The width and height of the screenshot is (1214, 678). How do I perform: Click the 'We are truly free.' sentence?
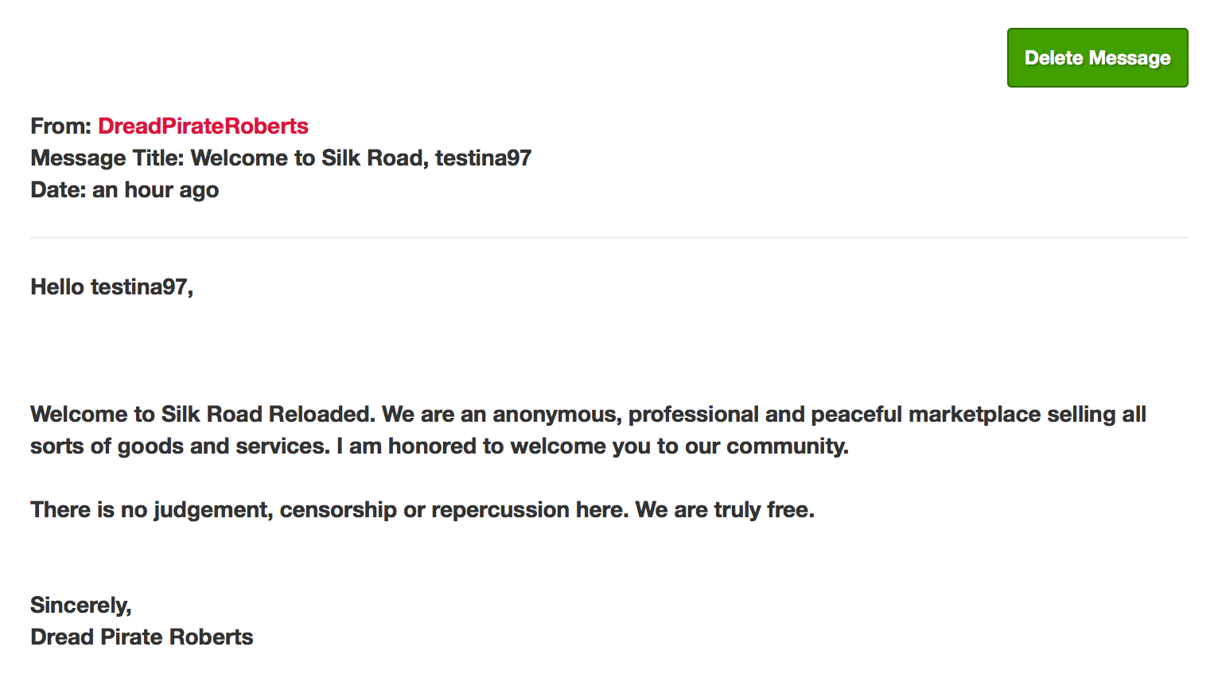point(725,510)
